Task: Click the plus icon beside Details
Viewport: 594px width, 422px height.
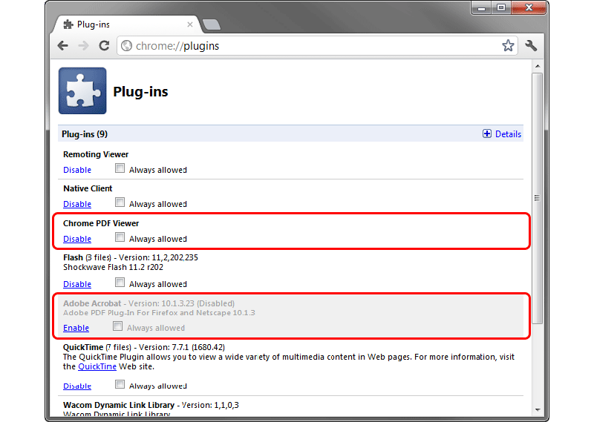Action: coord(487,133)
